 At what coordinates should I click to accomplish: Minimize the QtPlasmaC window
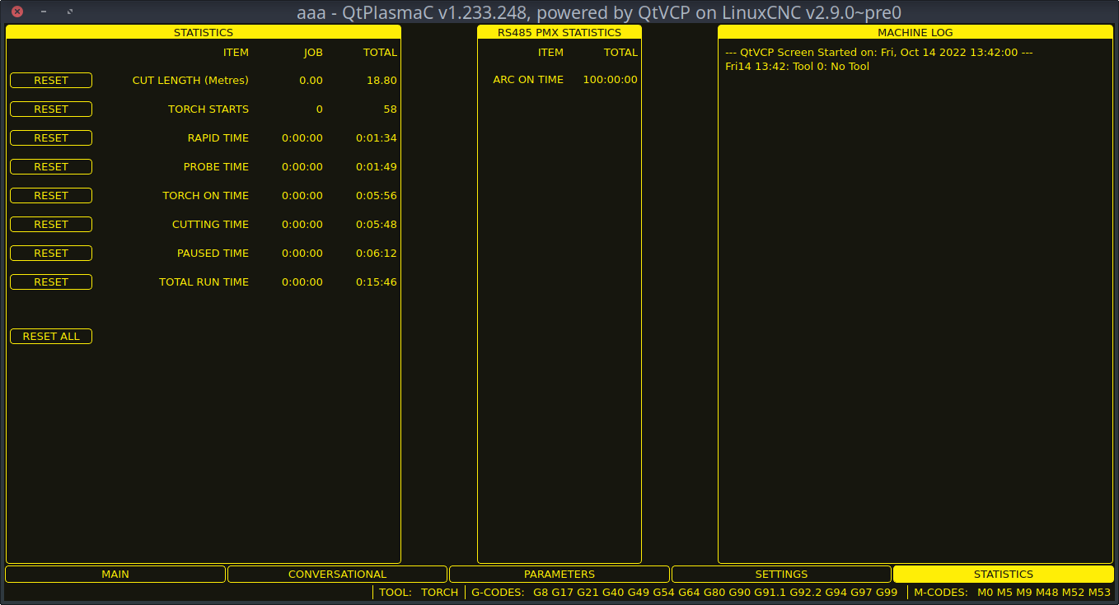42,12
